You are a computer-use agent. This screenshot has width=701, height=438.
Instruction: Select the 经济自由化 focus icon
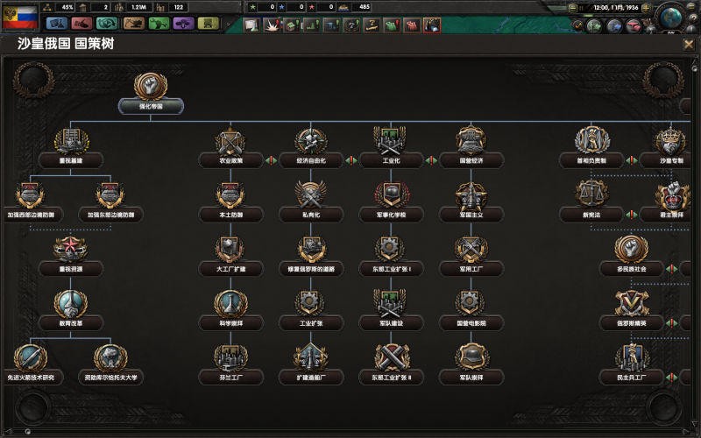point(310,140)
